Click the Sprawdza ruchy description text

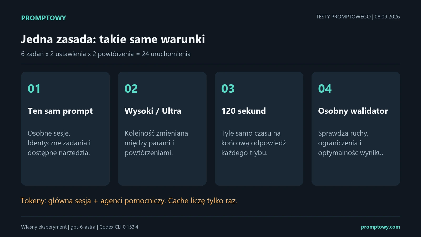coord(350,143)
